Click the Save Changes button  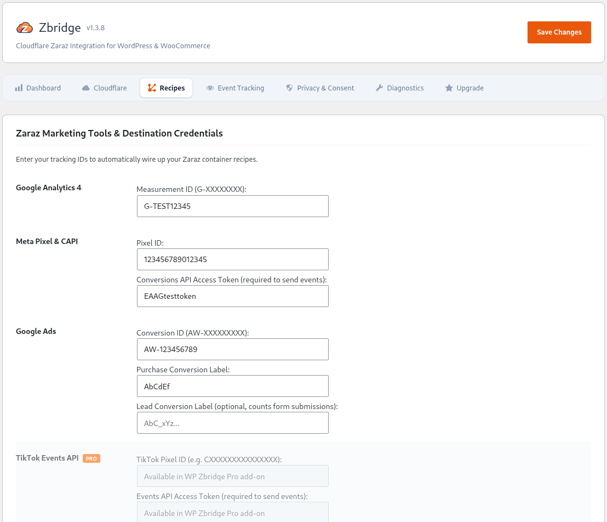[x=559, y=32]
